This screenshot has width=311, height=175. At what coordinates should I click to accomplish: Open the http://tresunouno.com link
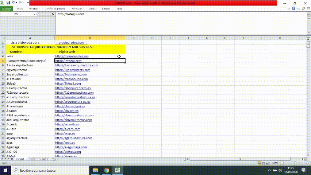[x=72, y=79]
